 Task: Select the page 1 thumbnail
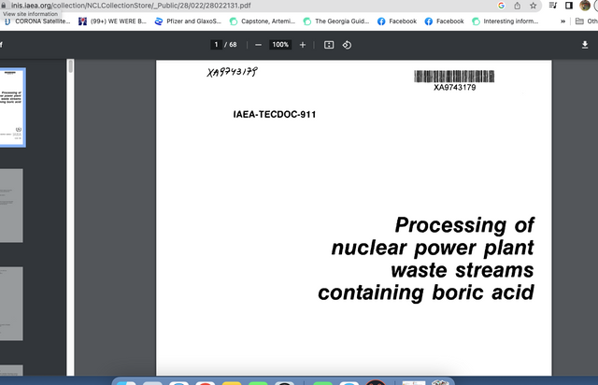(11, 107)
